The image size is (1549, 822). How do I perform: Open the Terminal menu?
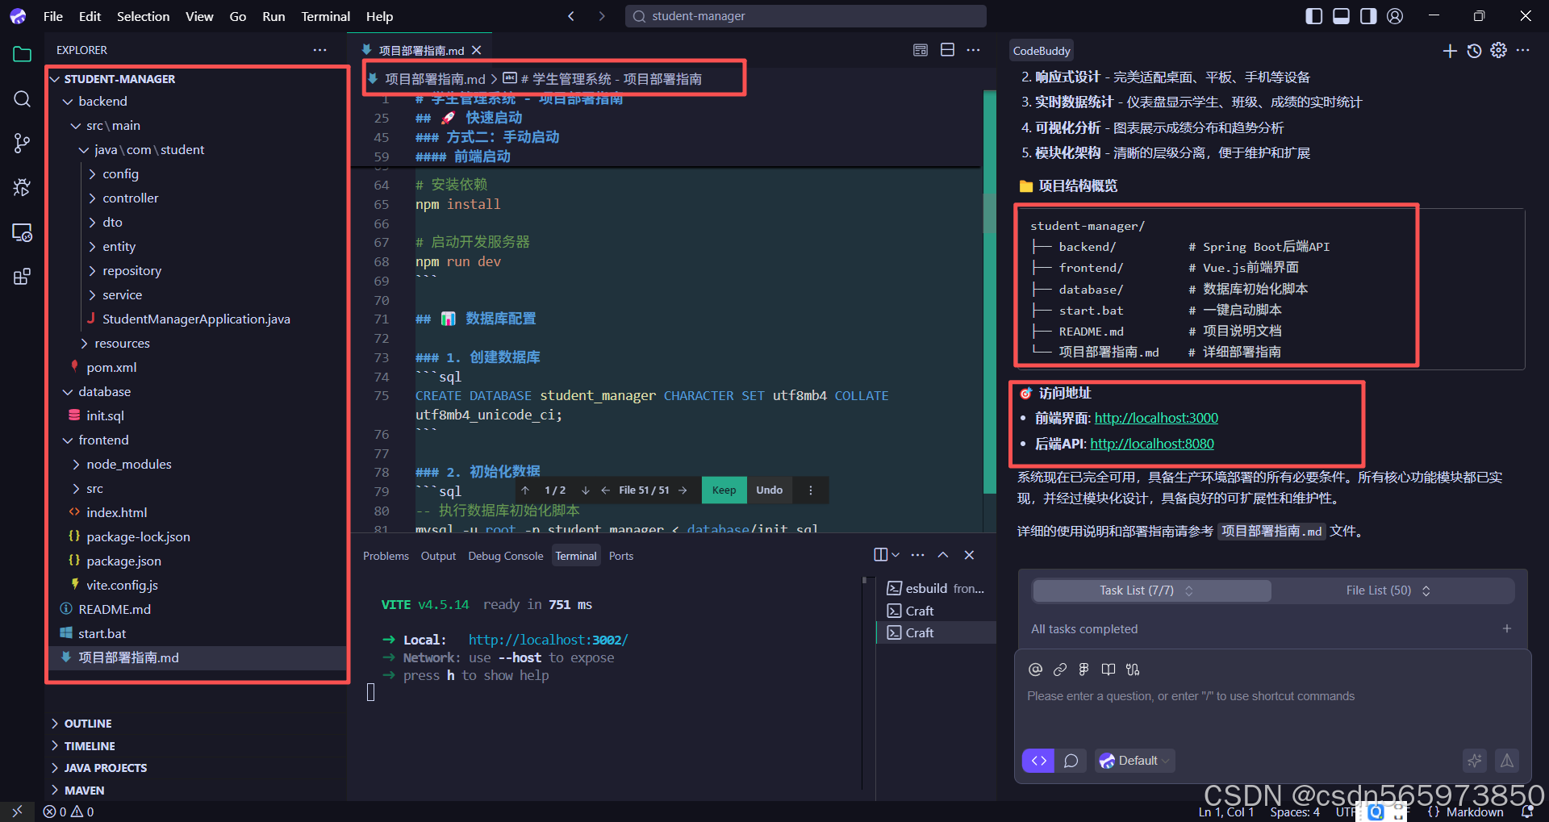click(325, 16)
